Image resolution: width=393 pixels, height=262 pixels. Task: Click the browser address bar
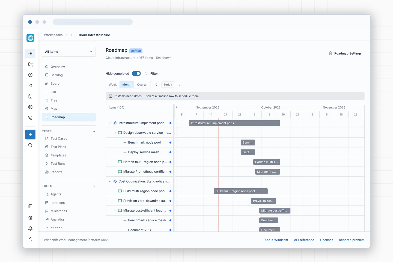[93, 22]
